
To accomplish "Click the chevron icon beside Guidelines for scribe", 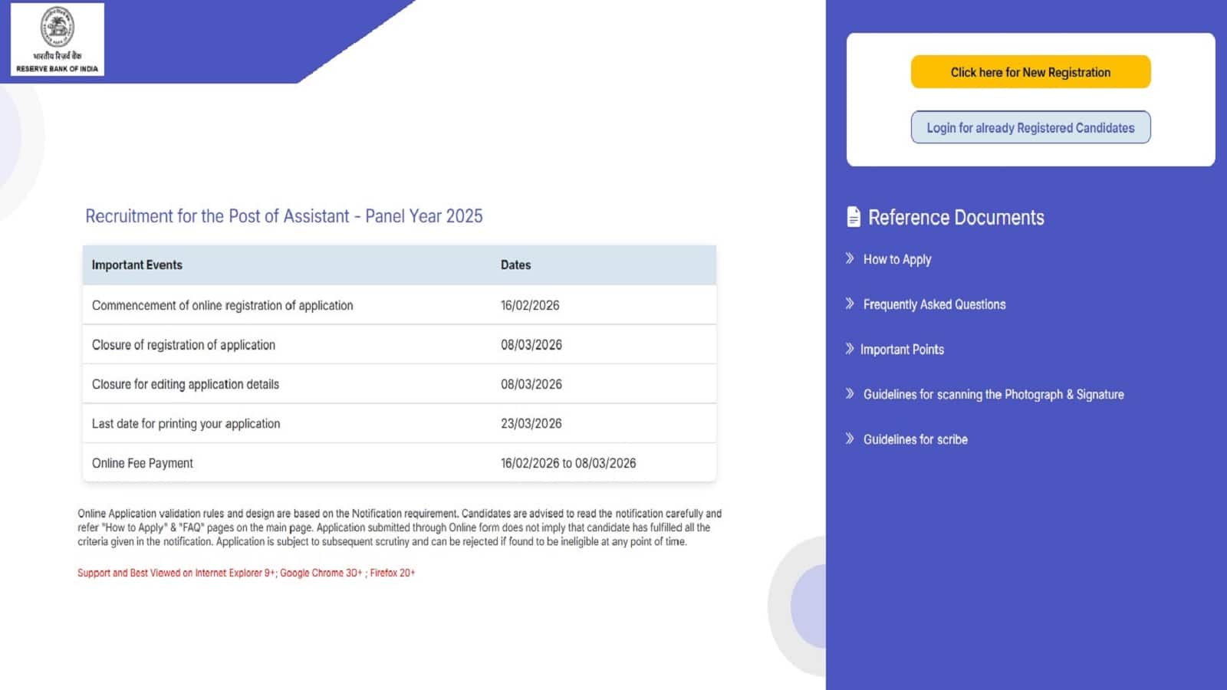I will coord(850,439).
